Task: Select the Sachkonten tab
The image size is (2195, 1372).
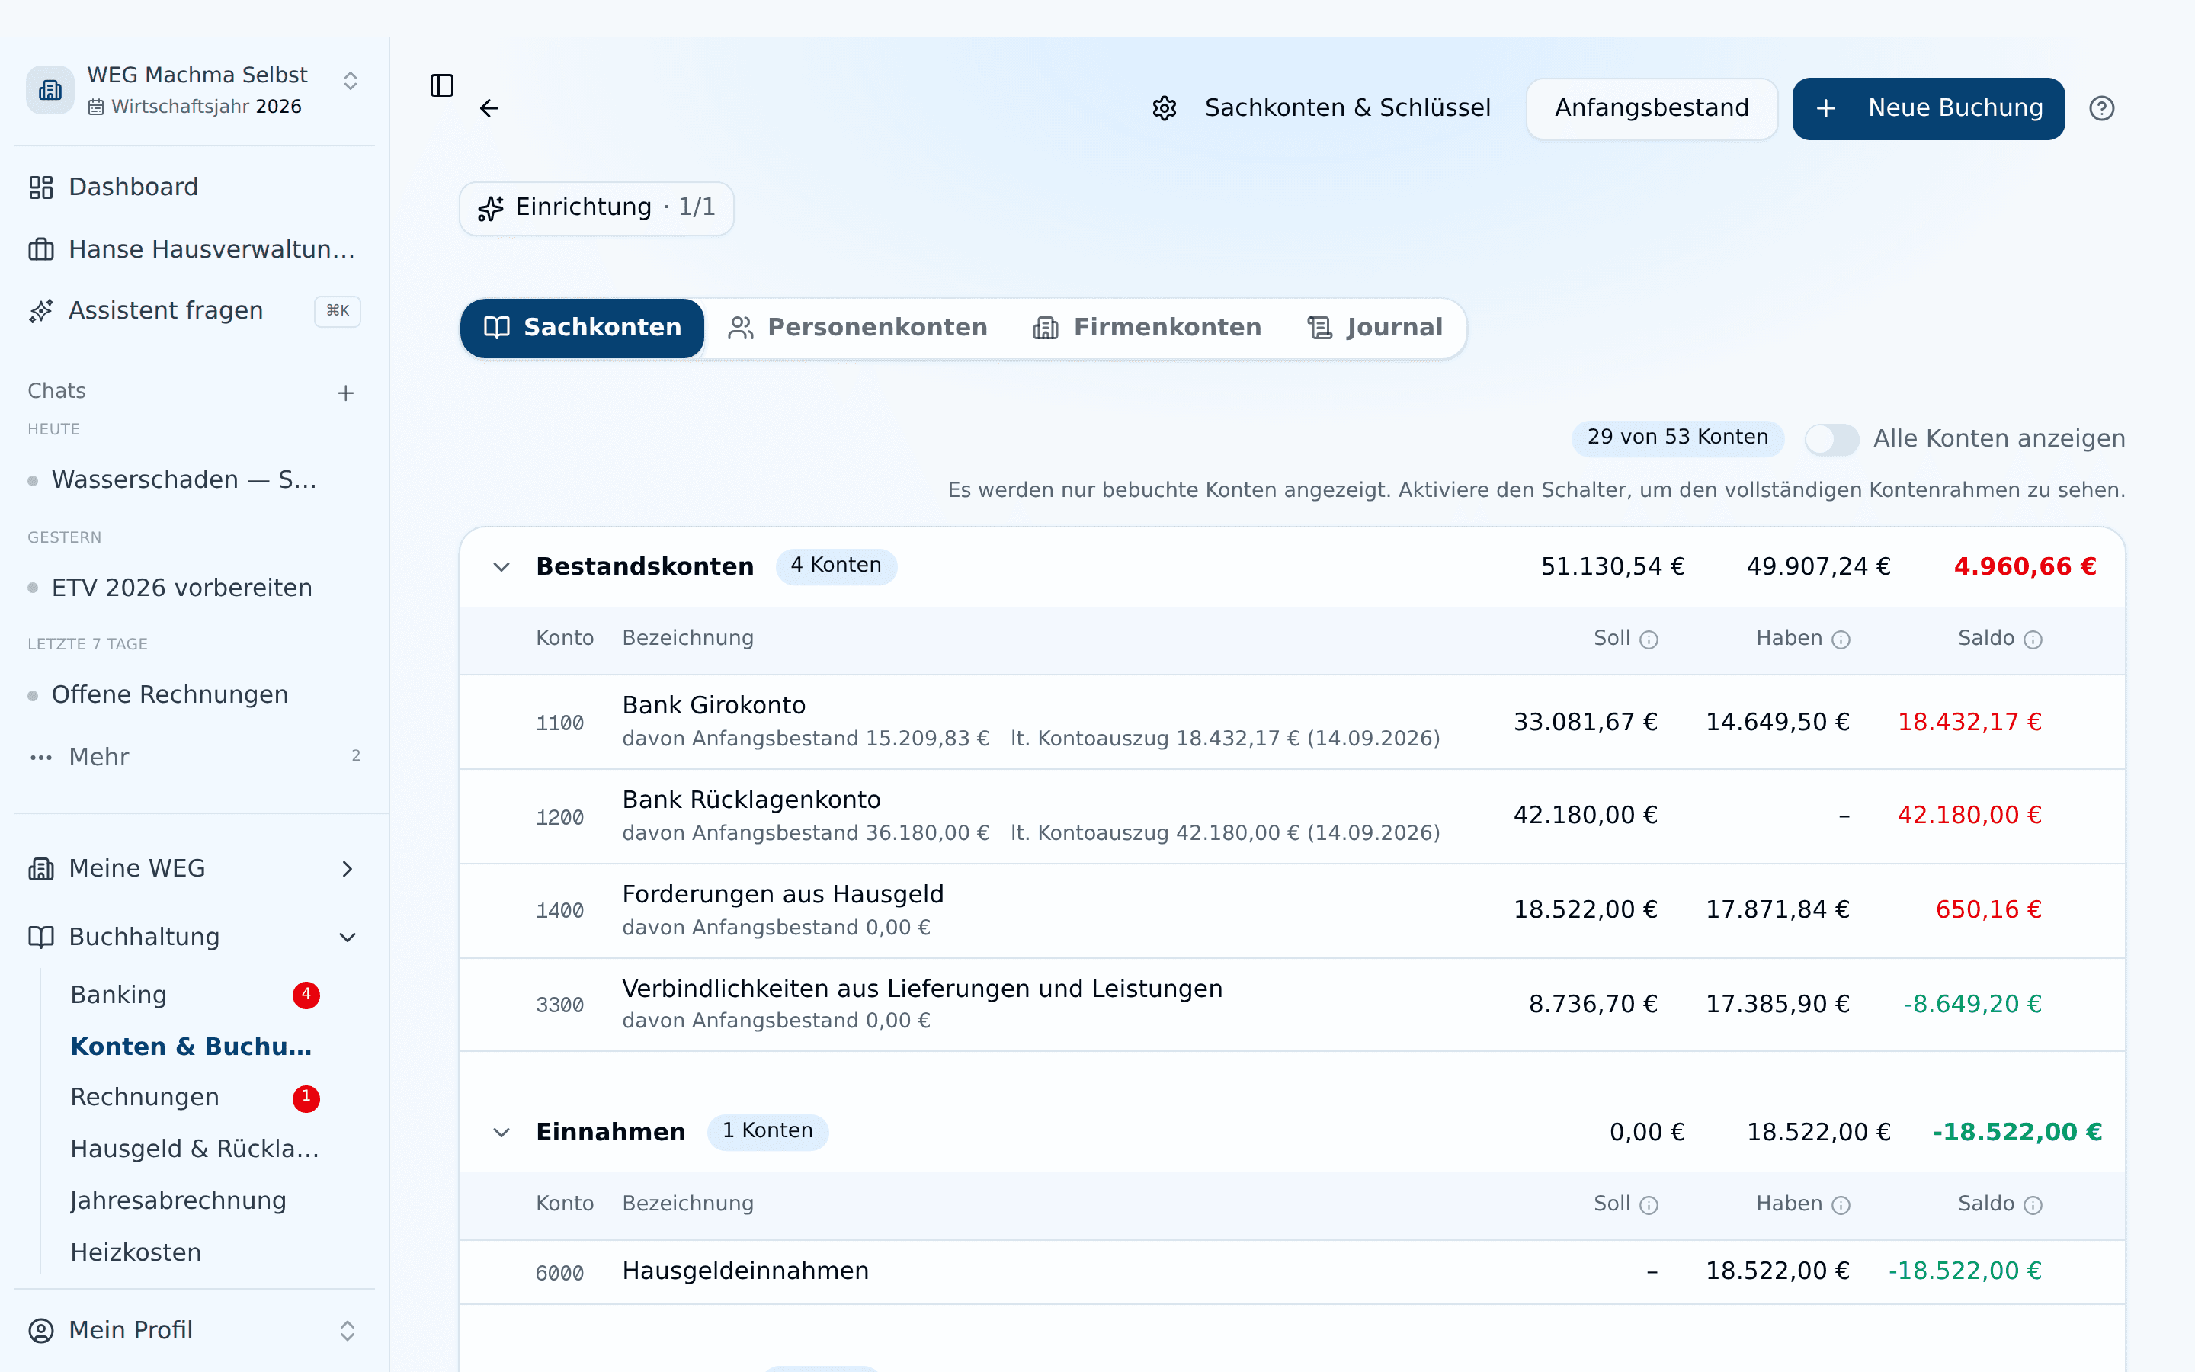Action: (x=582, y=328)
